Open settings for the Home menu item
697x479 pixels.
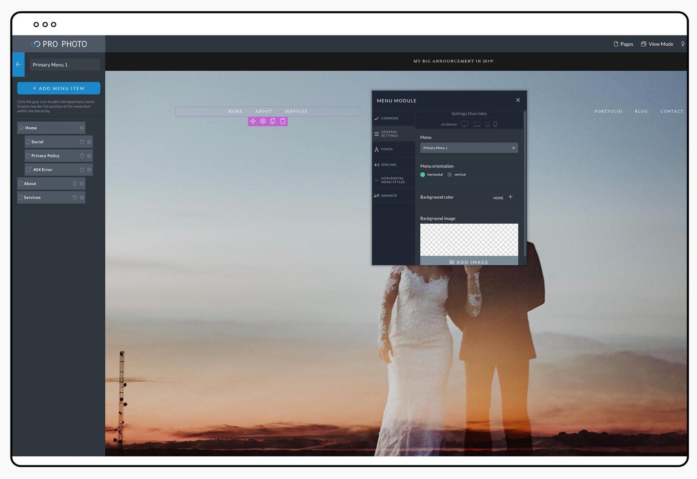[x=82, y=127]
